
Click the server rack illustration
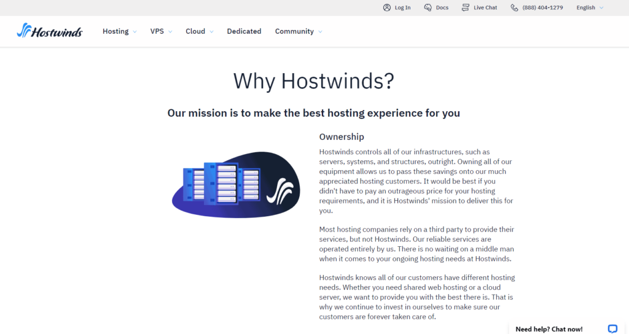click(236, 185)
